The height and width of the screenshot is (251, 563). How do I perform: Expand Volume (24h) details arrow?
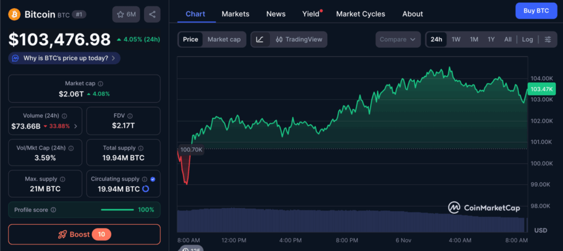coord(75,126)
